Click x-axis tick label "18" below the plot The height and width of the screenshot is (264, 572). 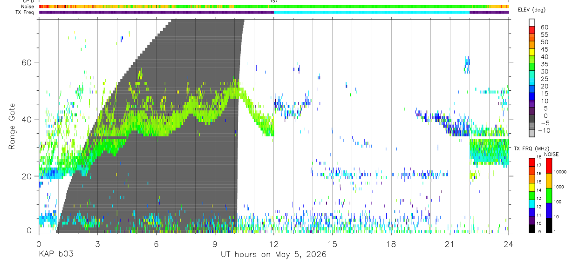pos(391,244)
